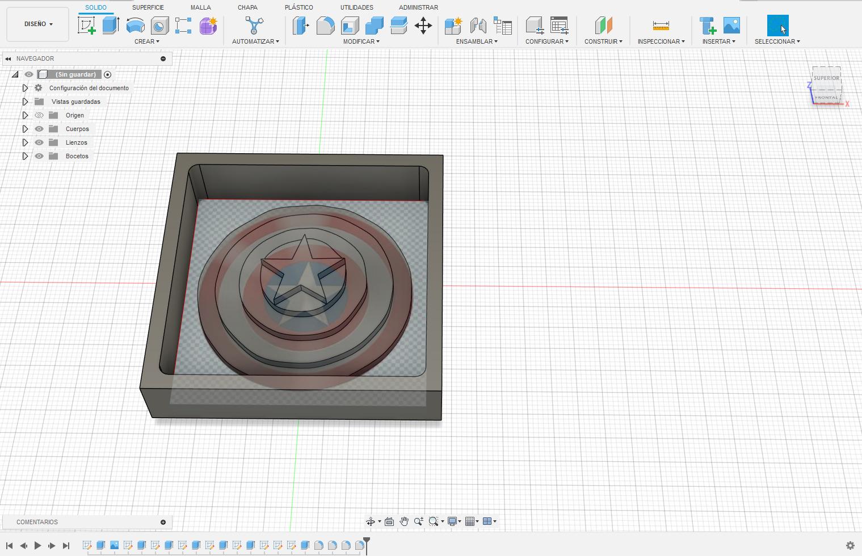Click the Measure ruler icon
Screen dimensions: 862x556
(661, 26)
